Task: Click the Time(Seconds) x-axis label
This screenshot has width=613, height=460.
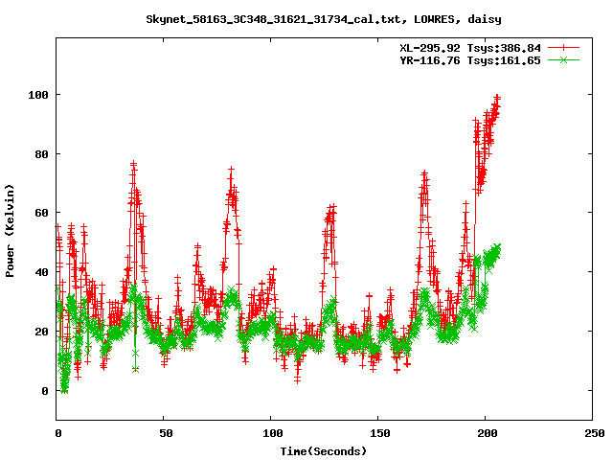Action: [x=324, y=451]
